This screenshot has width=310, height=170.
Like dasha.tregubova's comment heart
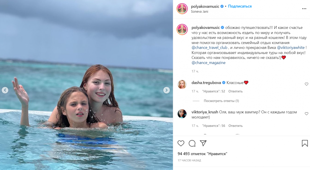tap(306, 84)
